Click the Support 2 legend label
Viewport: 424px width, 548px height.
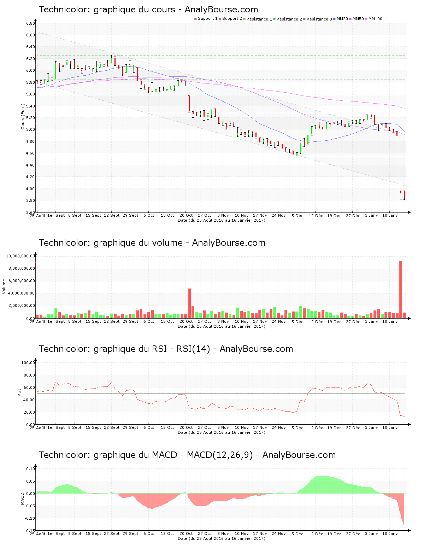click(232, 19)
